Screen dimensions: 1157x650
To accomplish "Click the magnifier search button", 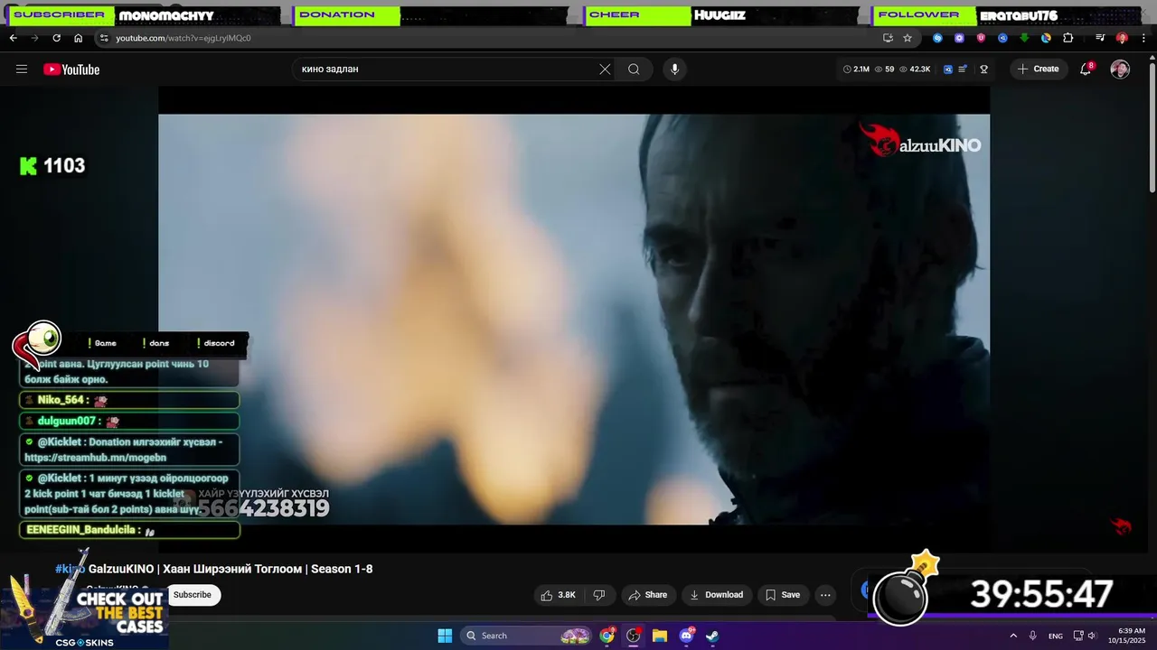I will click(x=634, y=70).
